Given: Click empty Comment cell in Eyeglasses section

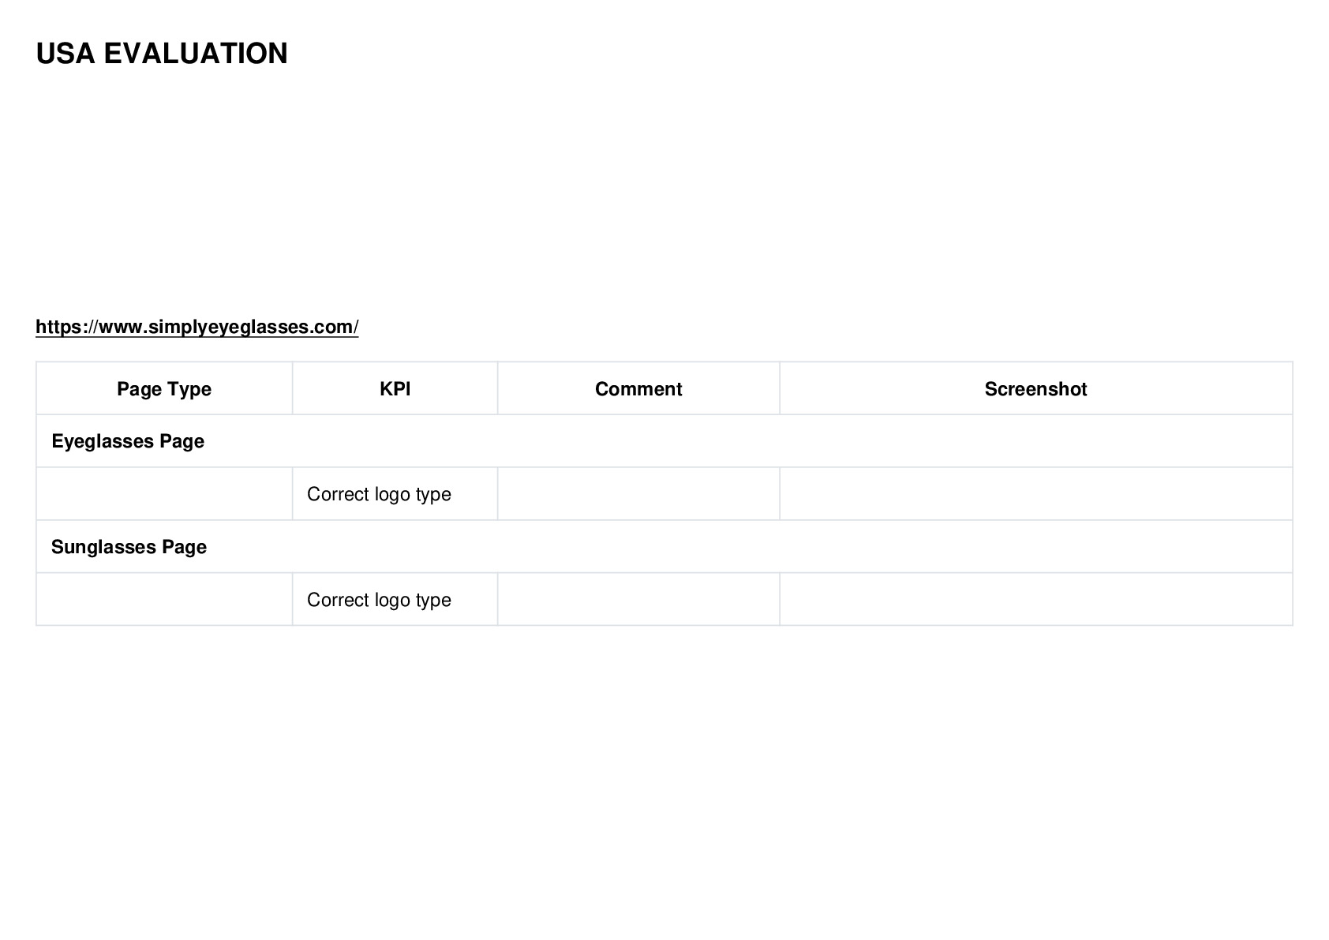Looking at the screenshot, I should pyautogui.click(x=638, y=494).
